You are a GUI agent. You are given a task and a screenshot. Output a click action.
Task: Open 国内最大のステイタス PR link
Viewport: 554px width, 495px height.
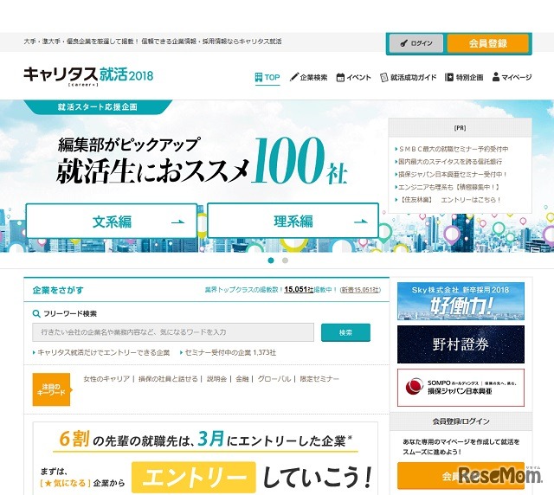coord(450,162)
